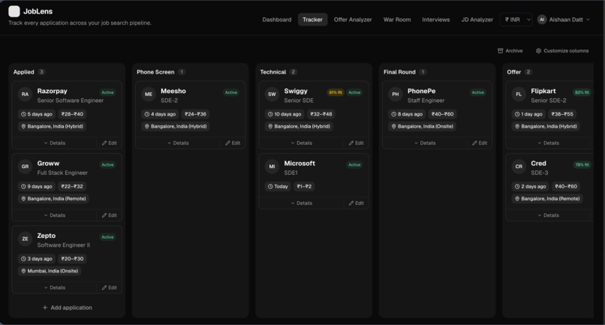
Task: Click the Archive box icon
Action: click(x=501, y=50)
